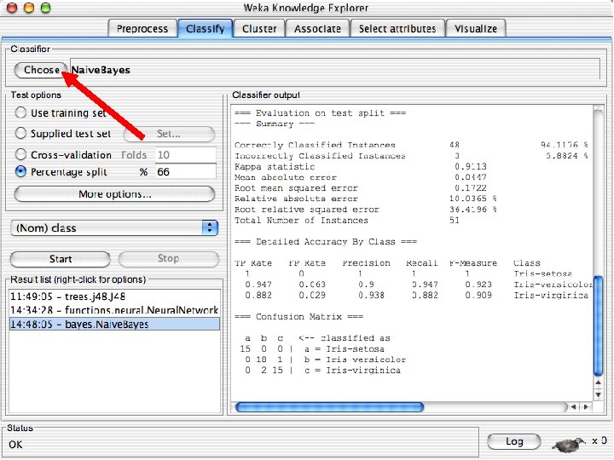614x460 pixels.
Task: Click the More options button
Action: [114, 194]
